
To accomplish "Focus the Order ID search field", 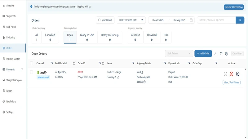I will click(x=216, y=20).
